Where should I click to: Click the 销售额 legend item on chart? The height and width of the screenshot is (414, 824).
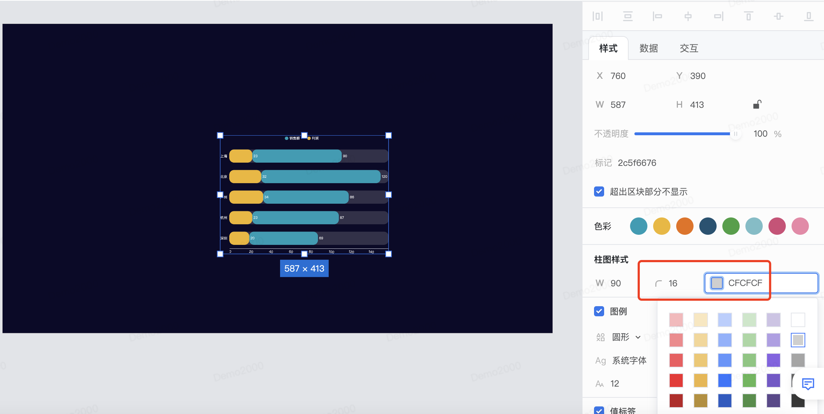pos(292,138)
